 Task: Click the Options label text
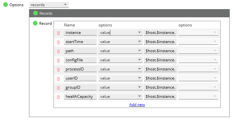tap(16, 5)
